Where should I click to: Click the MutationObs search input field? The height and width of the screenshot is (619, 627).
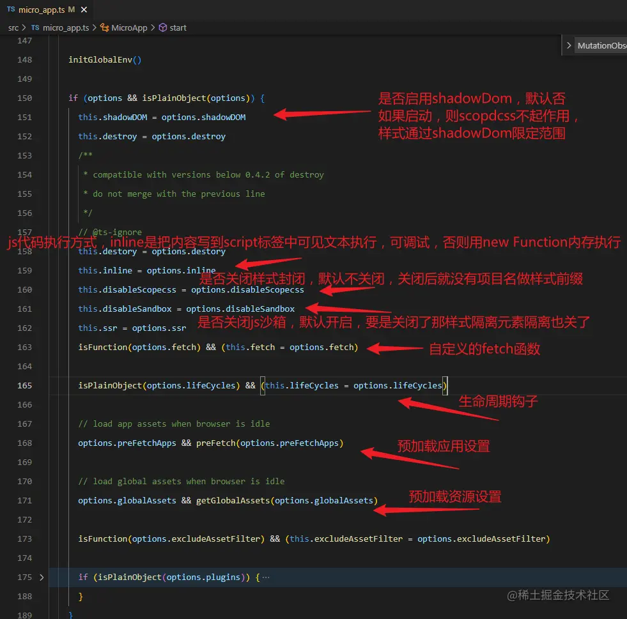coord(601,45)
